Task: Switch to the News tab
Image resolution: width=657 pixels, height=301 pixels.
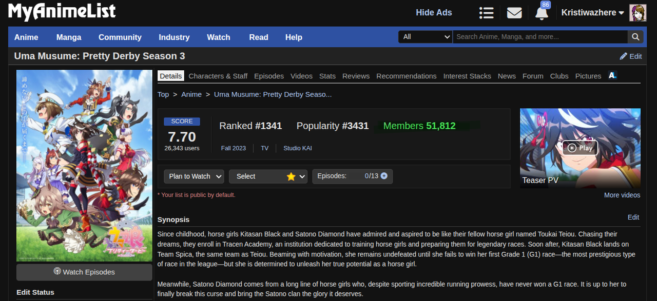Action: tap(507, 76)
